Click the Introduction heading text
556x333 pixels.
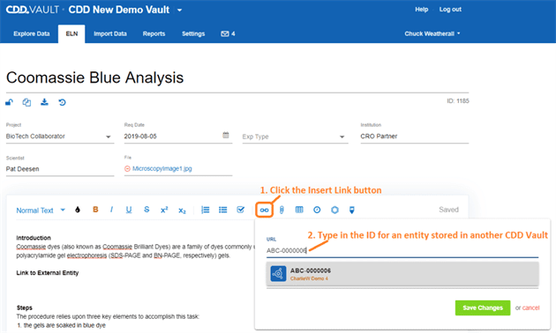click(x=34, y=238)
